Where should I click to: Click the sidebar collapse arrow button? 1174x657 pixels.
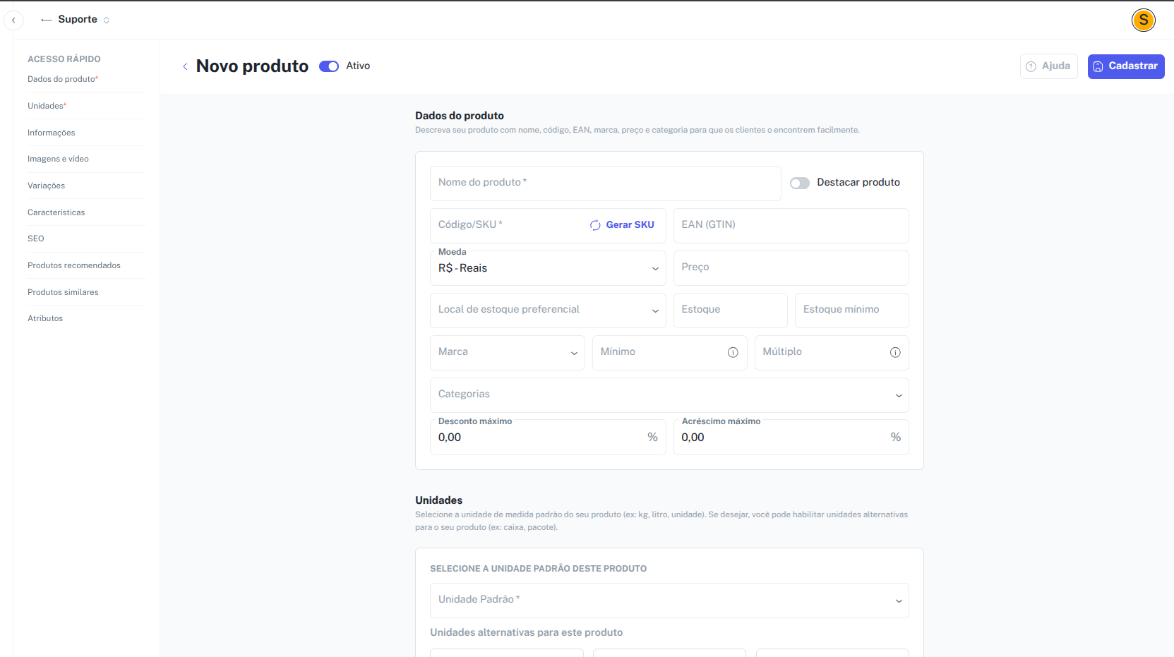point(13,20)
